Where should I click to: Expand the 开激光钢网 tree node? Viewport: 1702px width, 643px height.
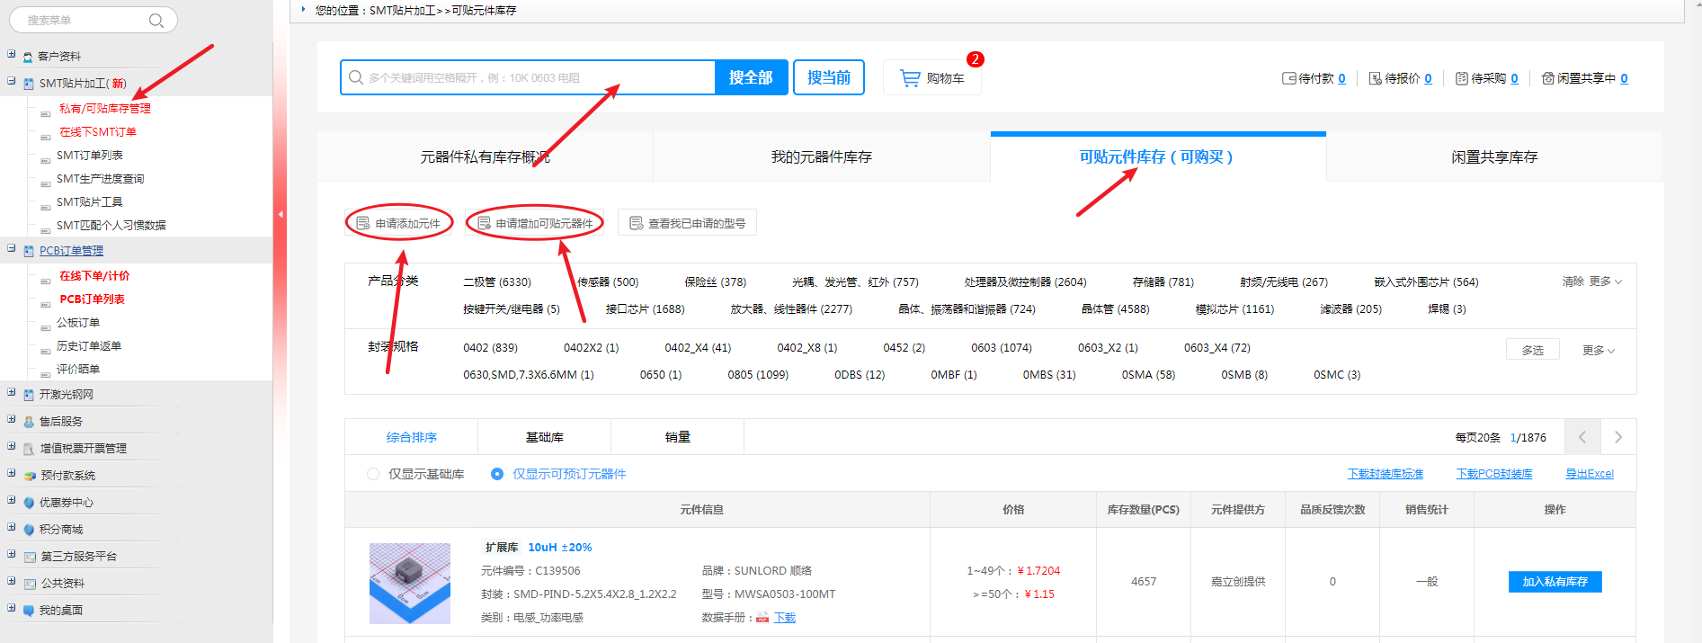coord(12,393)
